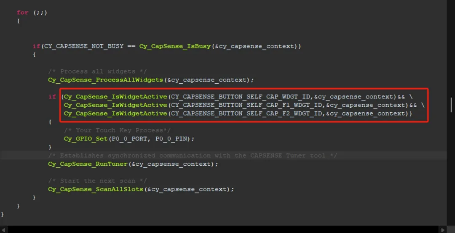
Task: Click the CAPSENSE Tuner tool comment line
Action: click(193, 155)
